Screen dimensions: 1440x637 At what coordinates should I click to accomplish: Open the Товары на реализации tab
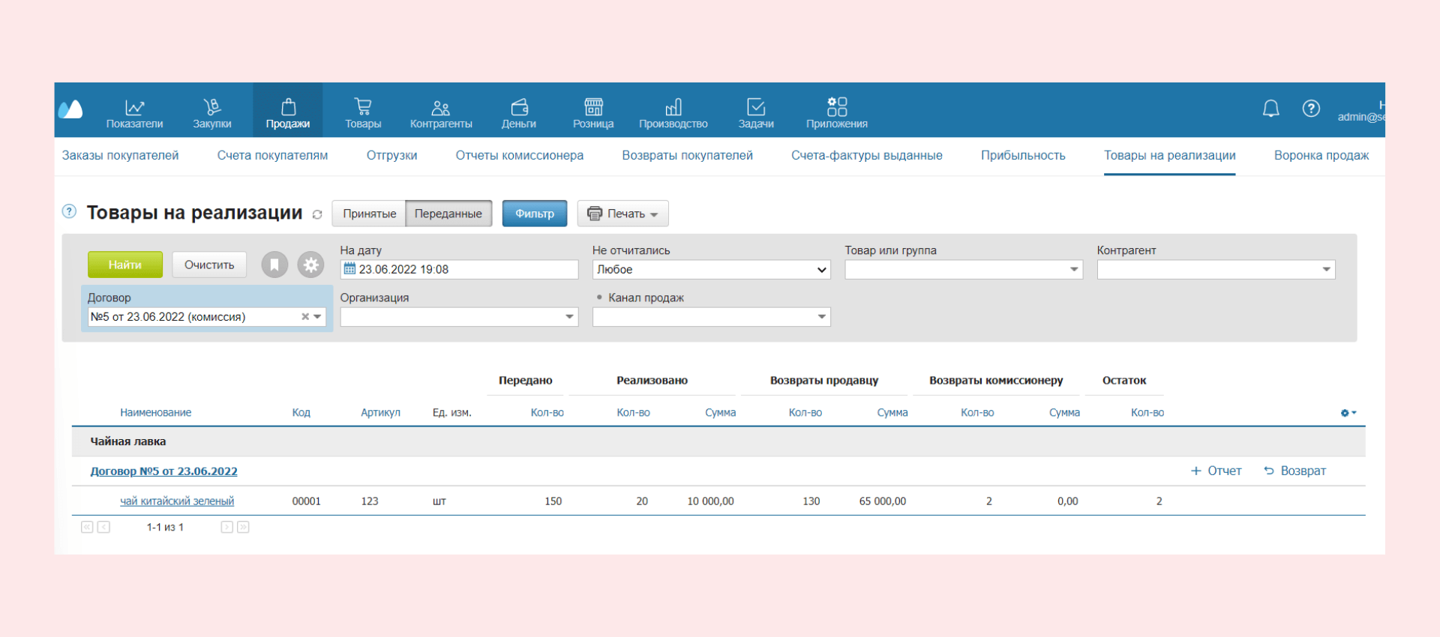coord(1169,155)
